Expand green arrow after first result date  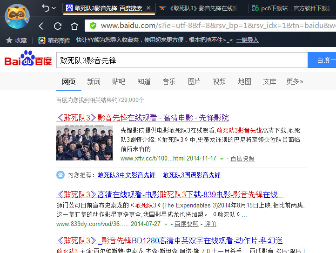pos(222,159)
